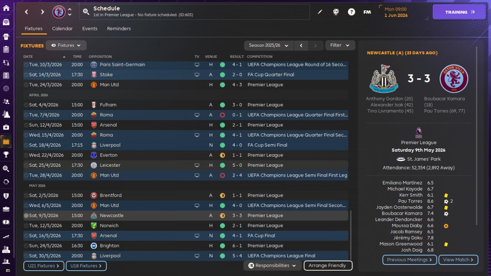
Task: Tick the selection circle on the Stoke row
Action: tap(26, 75)
